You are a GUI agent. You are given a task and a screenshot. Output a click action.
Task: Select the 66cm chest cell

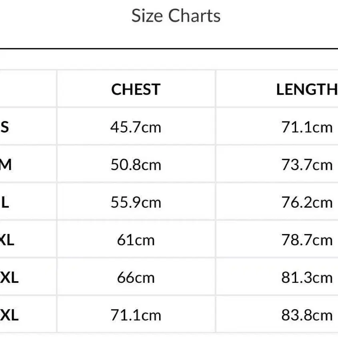pyautogui.click(x=136, y=278)
